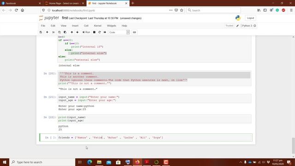Paste cells below icon

65,32
